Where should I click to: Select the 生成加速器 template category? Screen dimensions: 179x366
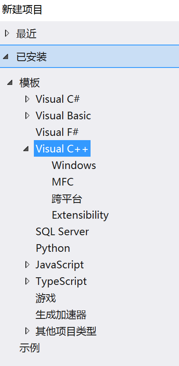61,315
